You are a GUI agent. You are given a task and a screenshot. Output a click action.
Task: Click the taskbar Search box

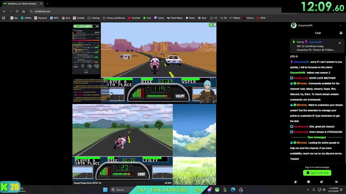[121, 190]
